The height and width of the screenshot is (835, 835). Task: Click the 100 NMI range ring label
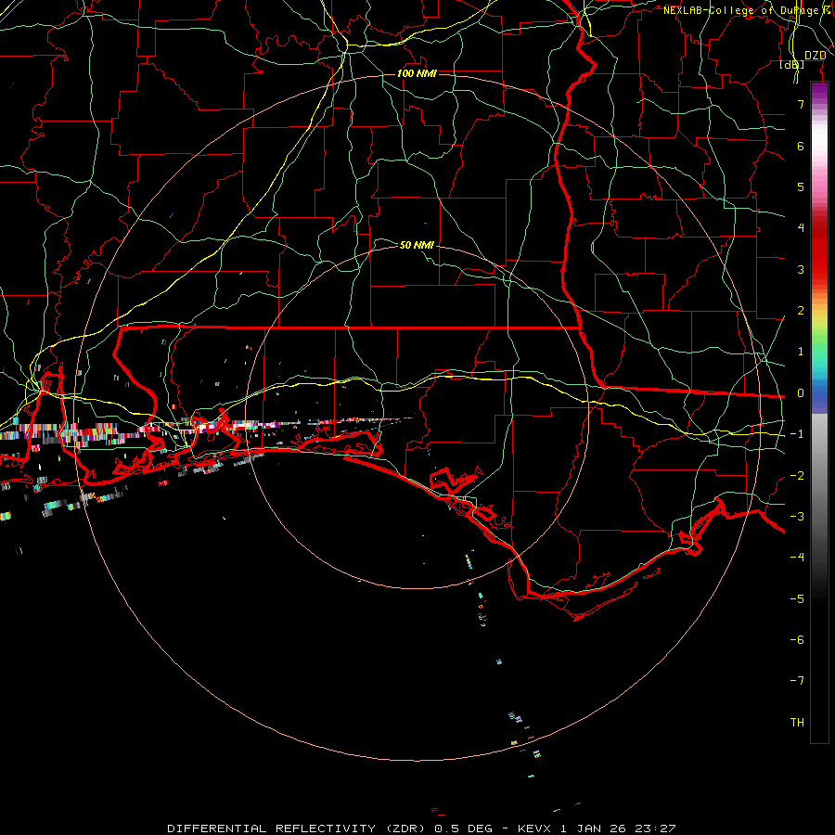(x=417, y=73)
